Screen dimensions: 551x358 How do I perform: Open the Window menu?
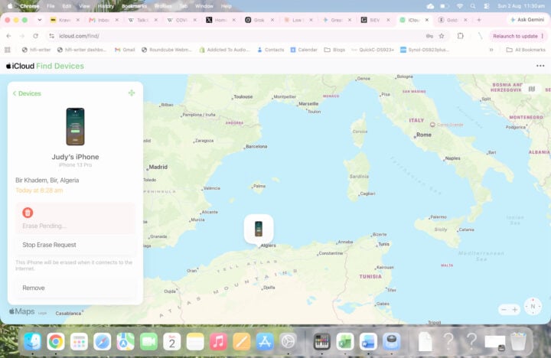click(204, 6)
